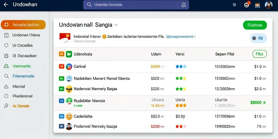Click the search-refresh icon at search bar end
The height and width of the screenshot is (139, 278).
184,5
